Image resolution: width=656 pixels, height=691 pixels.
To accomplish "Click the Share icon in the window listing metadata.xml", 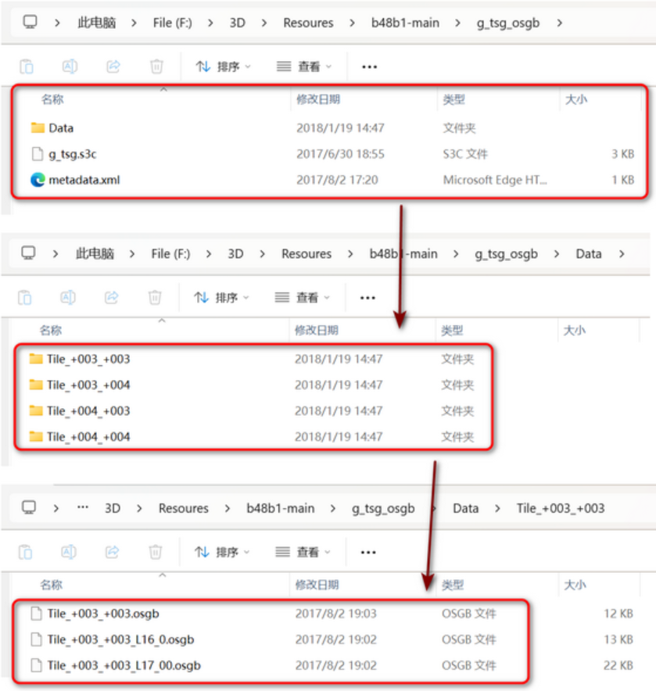I will (113, 66).
